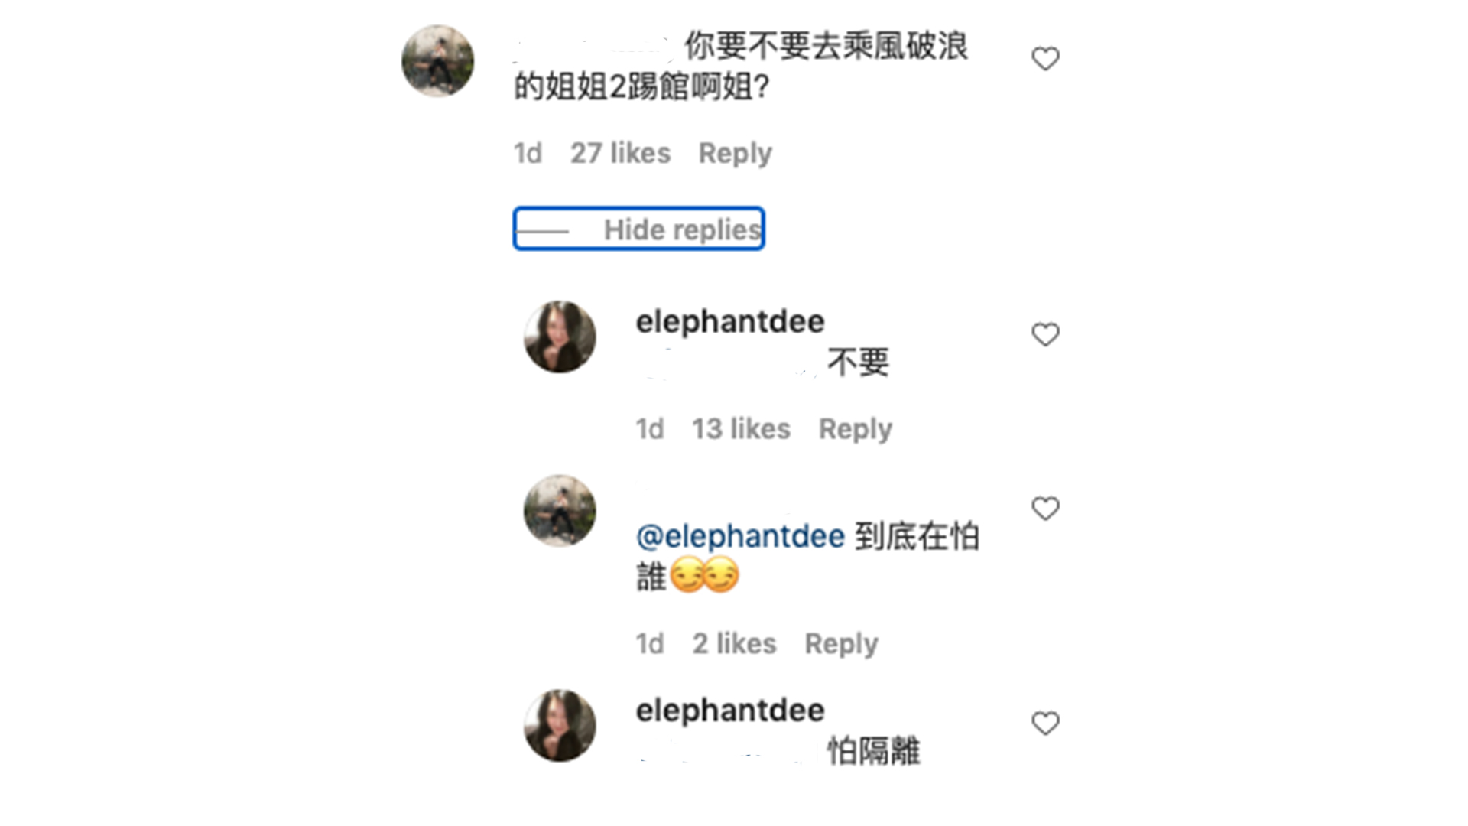Like the top comment about 乘風破浪

(1045, 59)
